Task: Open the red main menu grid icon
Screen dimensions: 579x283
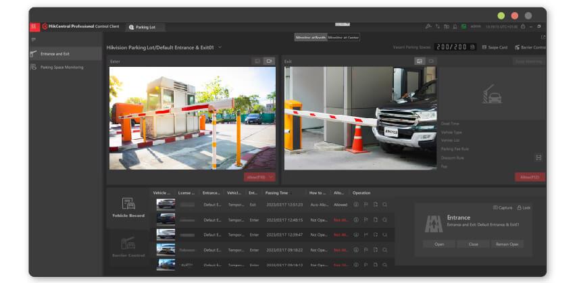Action: 34,26
